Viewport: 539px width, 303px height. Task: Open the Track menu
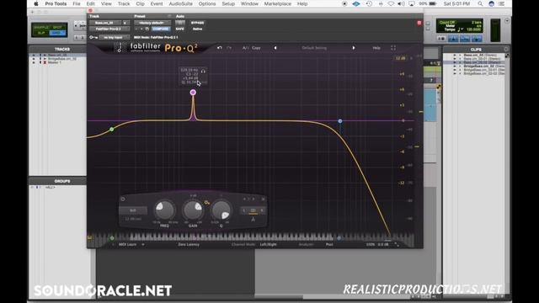tap(124, 3)
